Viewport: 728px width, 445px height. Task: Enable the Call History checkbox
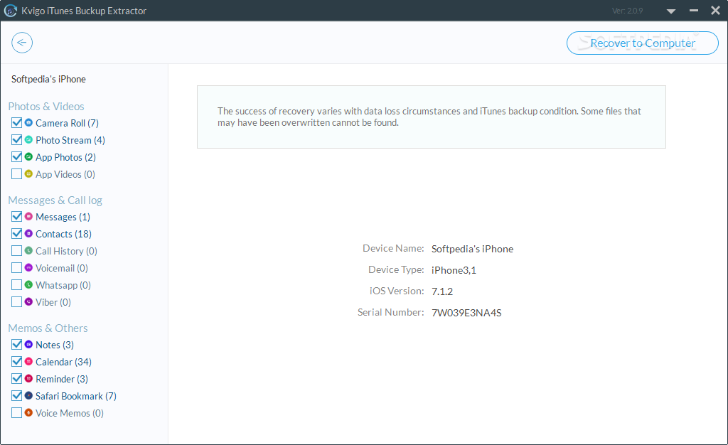(x=17, y=250)
